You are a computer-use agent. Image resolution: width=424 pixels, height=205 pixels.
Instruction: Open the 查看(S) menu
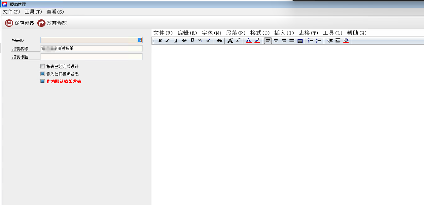coord(55,12)
